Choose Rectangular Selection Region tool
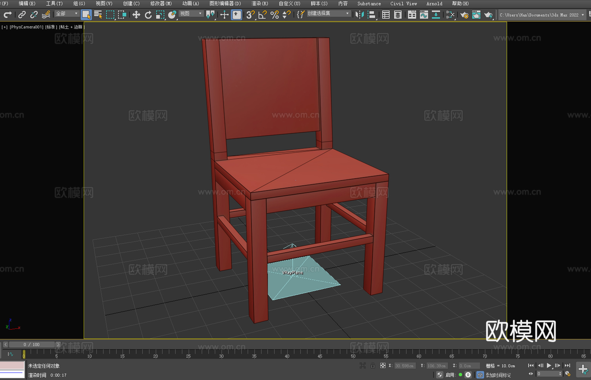The width and height of the screenshot is (591, 380). click(110, 15)
